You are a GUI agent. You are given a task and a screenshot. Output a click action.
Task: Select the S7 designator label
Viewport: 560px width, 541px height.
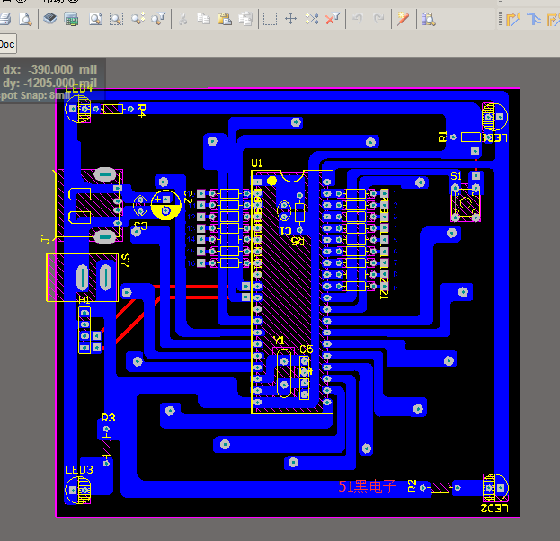click(125, 260)
